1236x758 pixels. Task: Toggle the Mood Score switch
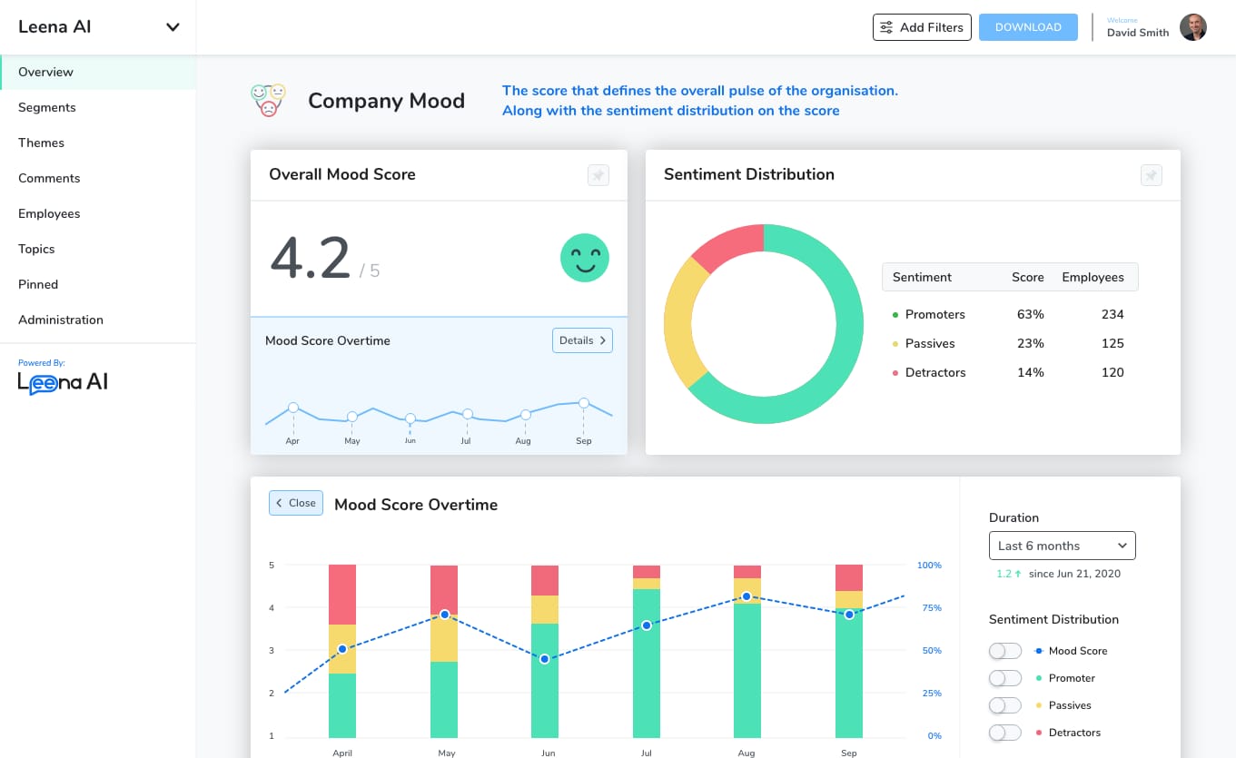click(x=1005, y=651)
